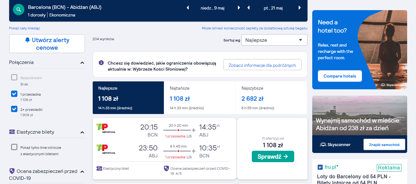Viewport: 416px width, 184px height.
Task: Click the purple info icon in restrictions banner
Action: tap(101, 63)
